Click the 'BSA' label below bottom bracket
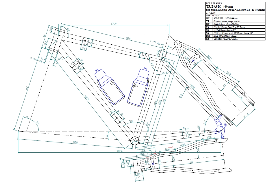The height and width of the screenshot is (182, 268). click(x=139, y=174)
